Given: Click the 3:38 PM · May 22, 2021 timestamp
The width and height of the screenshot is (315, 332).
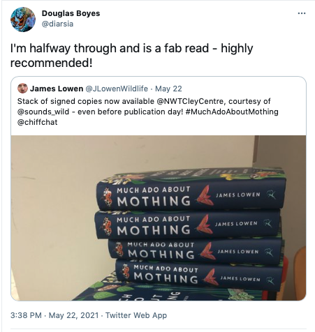Looking at the screenshot, I should point(54,315).
